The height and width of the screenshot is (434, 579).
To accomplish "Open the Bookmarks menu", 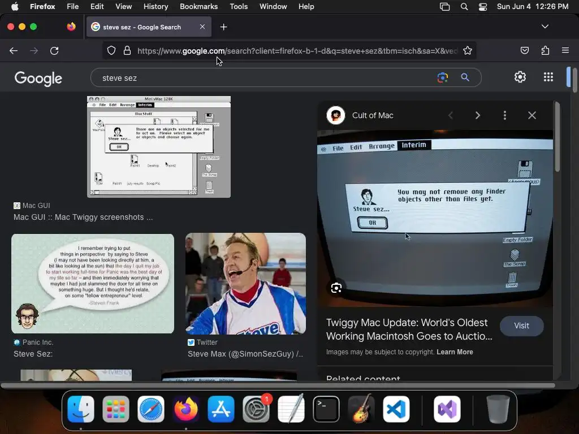I will (x=198, y=6).
